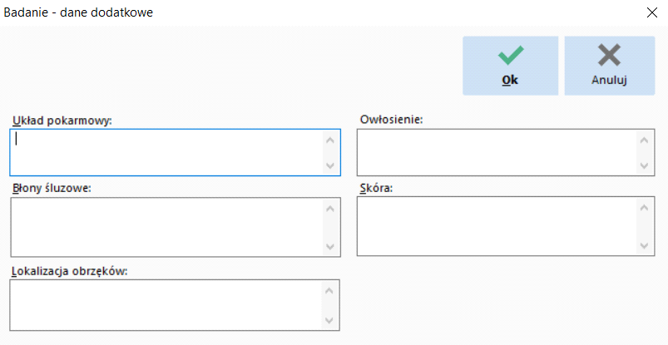
Task: Click the Skóra field label
Action: click(376, 188)
